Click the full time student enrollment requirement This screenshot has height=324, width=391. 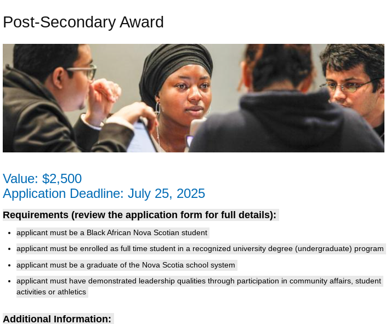[200, 249]
